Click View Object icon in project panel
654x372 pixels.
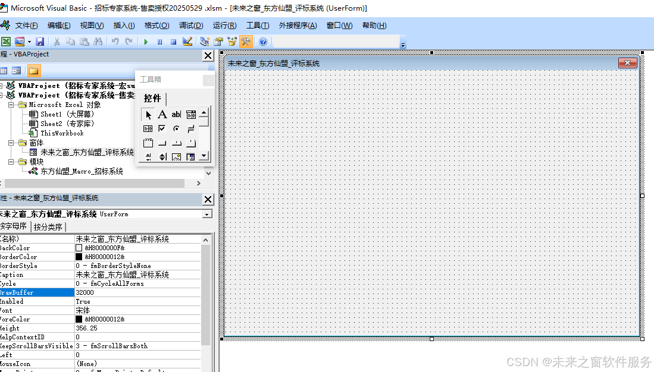click(x=16, y=71)
